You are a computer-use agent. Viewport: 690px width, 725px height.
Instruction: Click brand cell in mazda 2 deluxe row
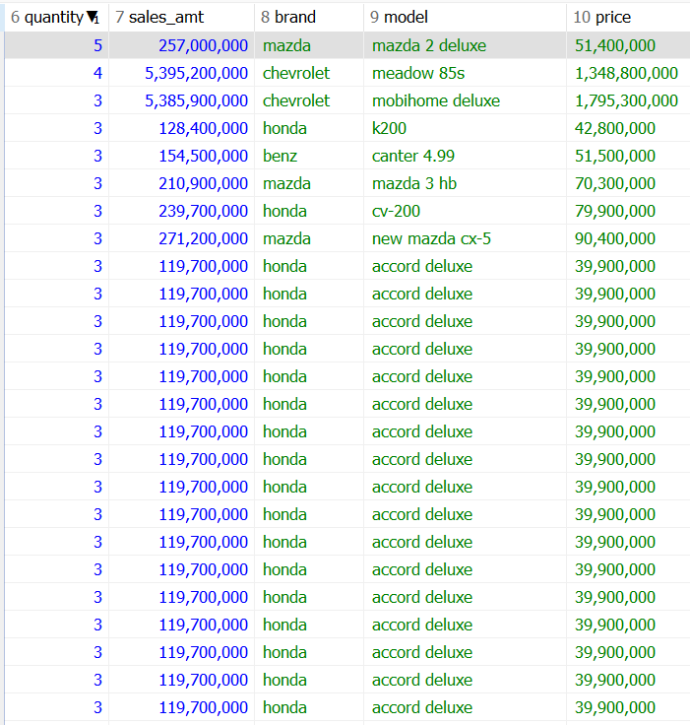309,45
